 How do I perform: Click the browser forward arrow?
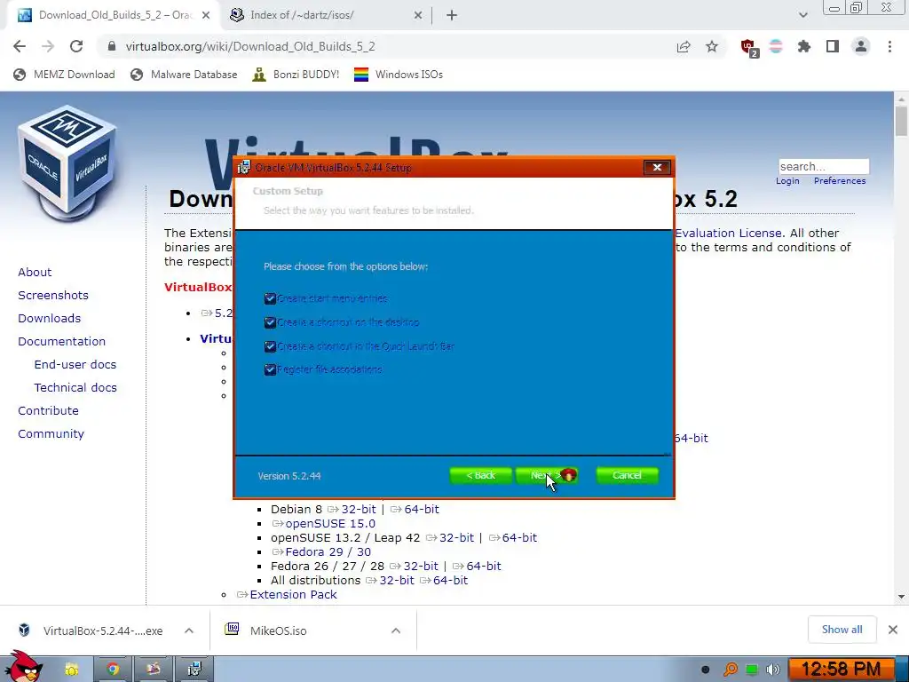coord(48,46)
